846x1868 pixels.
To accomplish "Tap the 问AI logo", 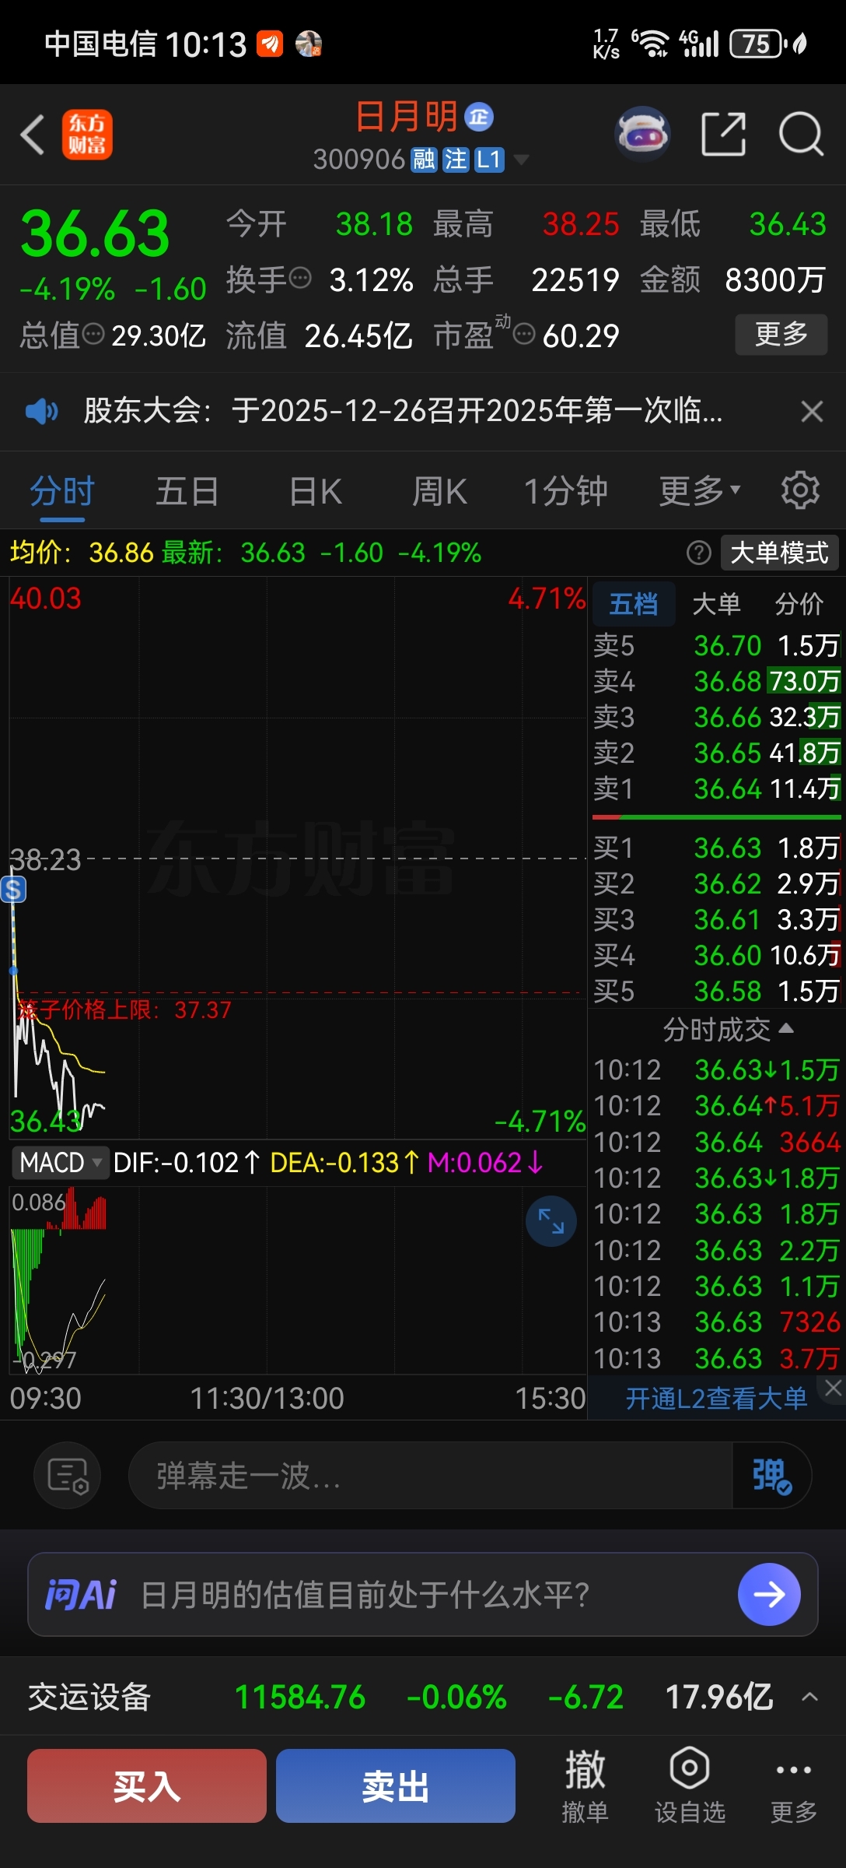I will [80, 1595].
